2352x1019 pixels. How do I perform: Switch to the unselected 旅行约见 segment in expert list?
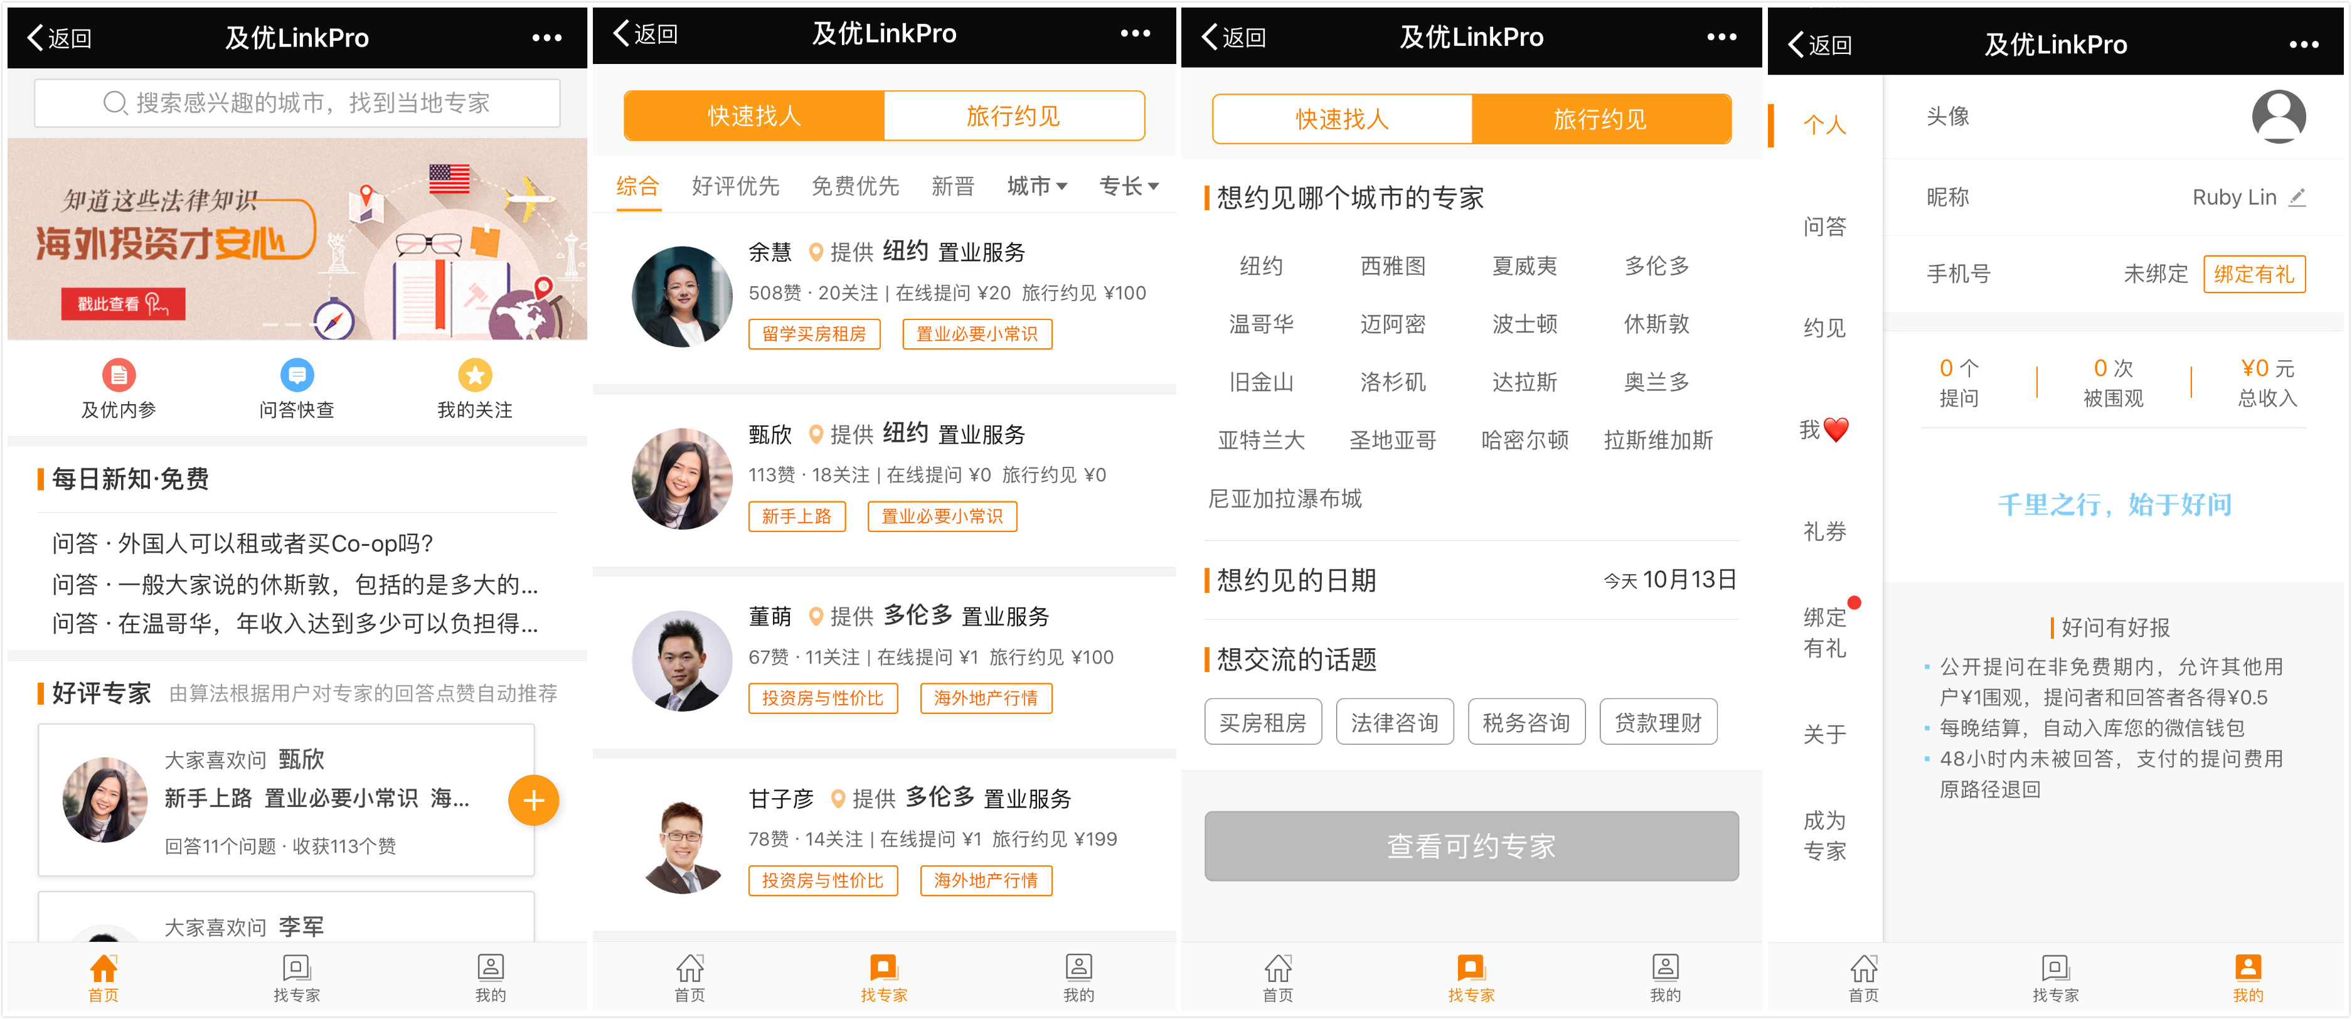pyautogui.click(x=1013, y=116)
